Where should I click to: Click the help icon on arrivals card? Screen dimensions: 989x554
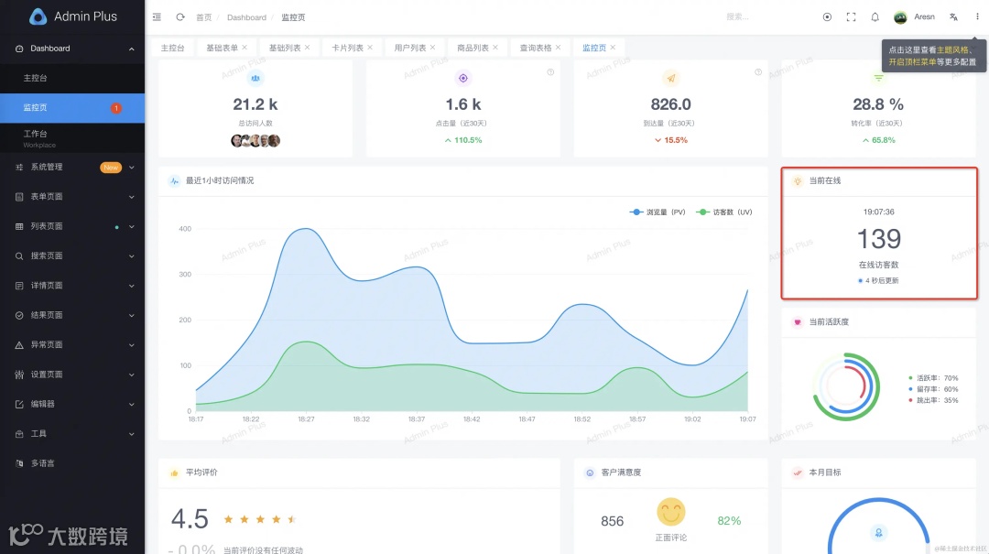tap(758, 72)
